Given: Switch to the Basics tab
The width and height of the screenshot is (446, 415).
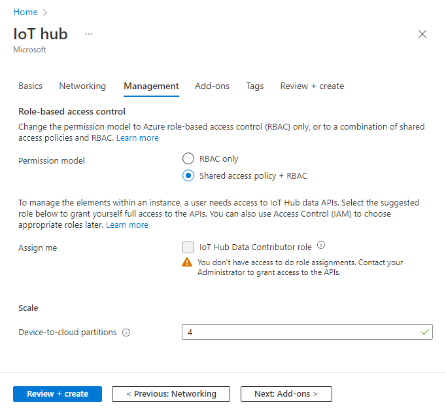Looking at the screenshot, I should (x=31, y=86).
